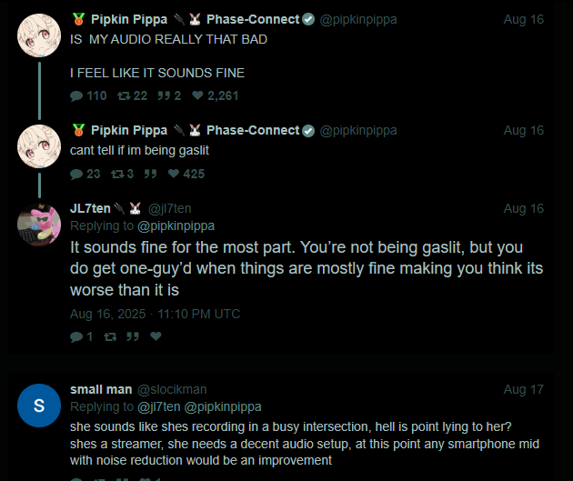The image size is (573, 481).
Task: Click small man's blue 'S' avatar
Action: pos(39,406)
